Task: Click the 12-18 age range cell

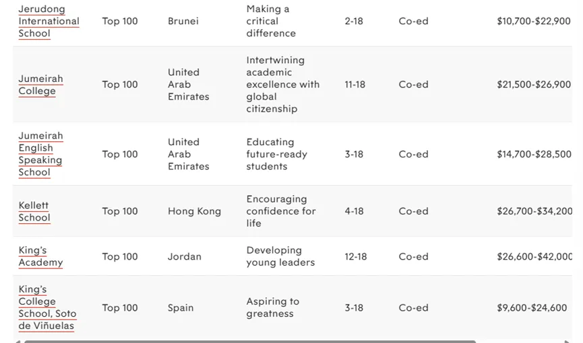Action: pos(356,256)
